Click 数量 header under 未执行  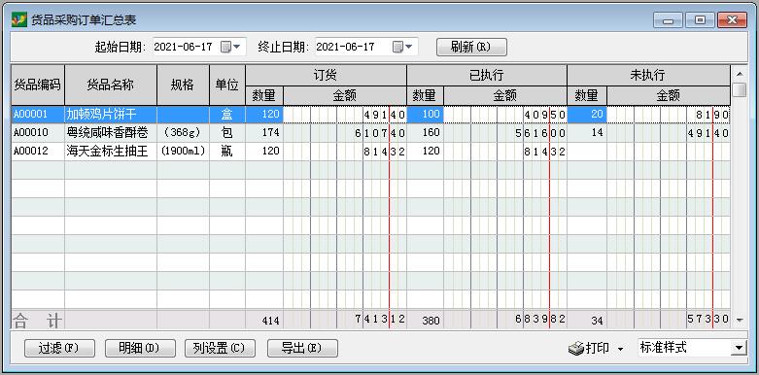(x=587, y=96)
